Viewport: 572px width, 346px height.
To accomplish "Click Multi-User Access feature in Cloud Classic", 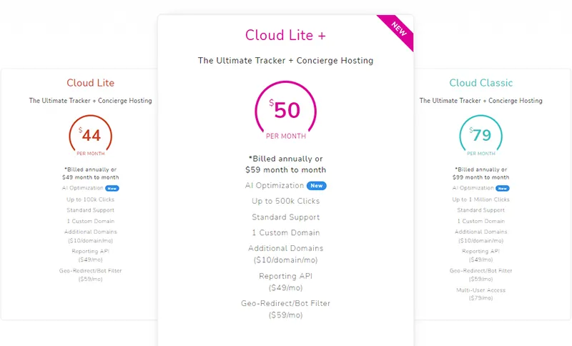I will [x=480, y=290].
